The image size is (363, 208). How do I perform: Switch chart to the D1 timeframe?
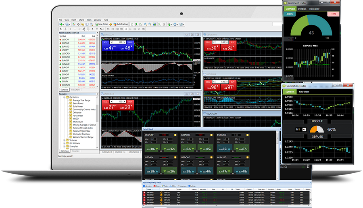(x=135, y=29)
